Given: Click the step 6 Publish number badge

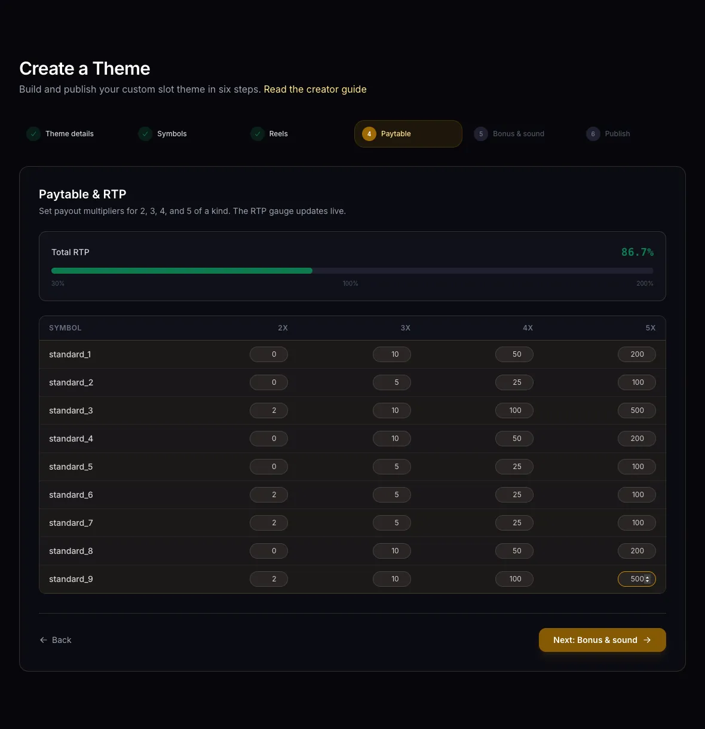Looking at the screenshot, I should (x=593, y=134).
